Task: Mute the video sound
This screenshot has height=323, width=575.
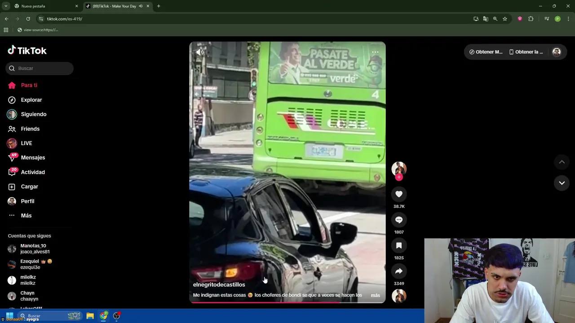Action: 200,52
